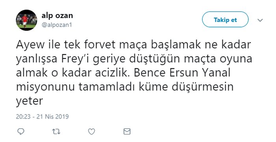
Task: Reply to alp ozan's tweet
Action: tap(21, 131)
